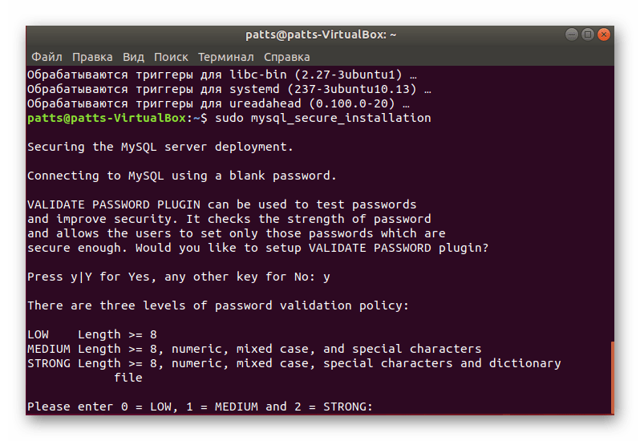The height and width of the screenshot is (441, 640).
Task: Maximize the terminal window
Action: (587, 34)
